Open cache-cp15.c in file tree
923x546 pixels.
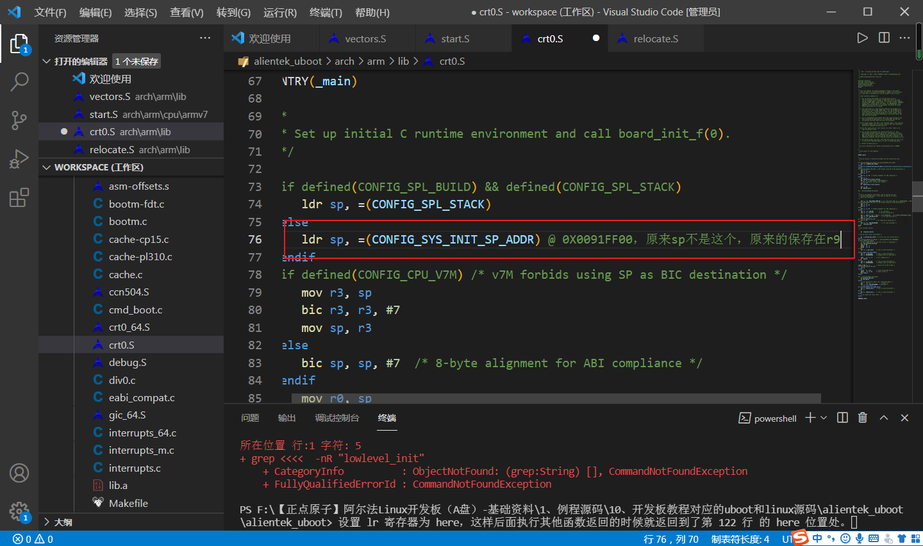point(131,239)
